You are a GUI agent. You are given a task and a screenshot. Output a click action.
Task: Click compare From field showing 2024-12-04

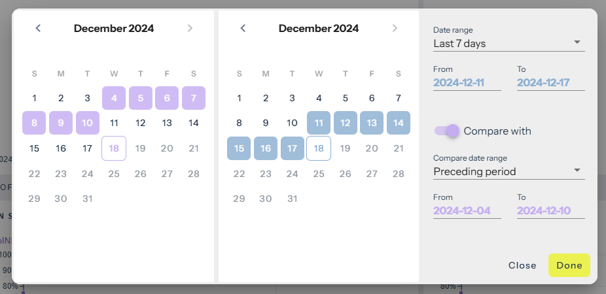[467, 211]
